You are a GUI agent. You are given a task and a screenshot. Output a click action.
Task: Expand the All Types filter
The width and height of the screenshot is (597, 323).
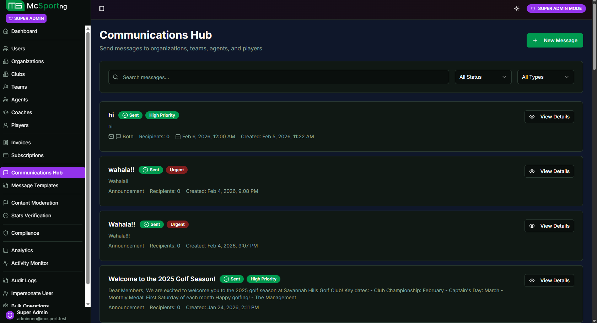pos(545,77)
